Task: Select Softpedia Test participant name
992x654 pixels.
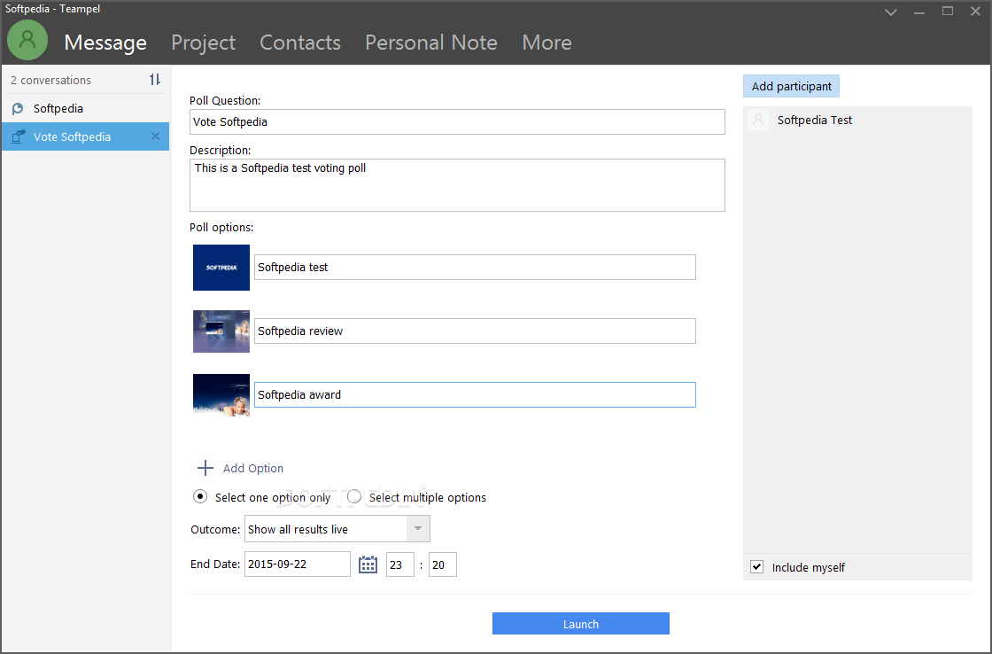Action: pyautogui.click(x=814, y=120)
